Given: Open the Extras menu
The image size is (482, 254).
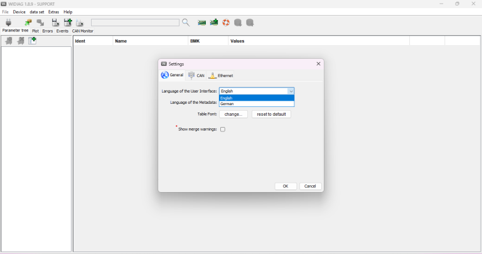Looking at the screenshot, I should tap(53, 12).
